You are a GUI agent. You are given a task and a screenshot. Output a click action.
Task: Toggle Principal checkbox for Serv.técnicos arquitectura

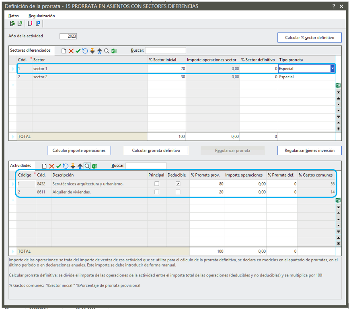157,184
